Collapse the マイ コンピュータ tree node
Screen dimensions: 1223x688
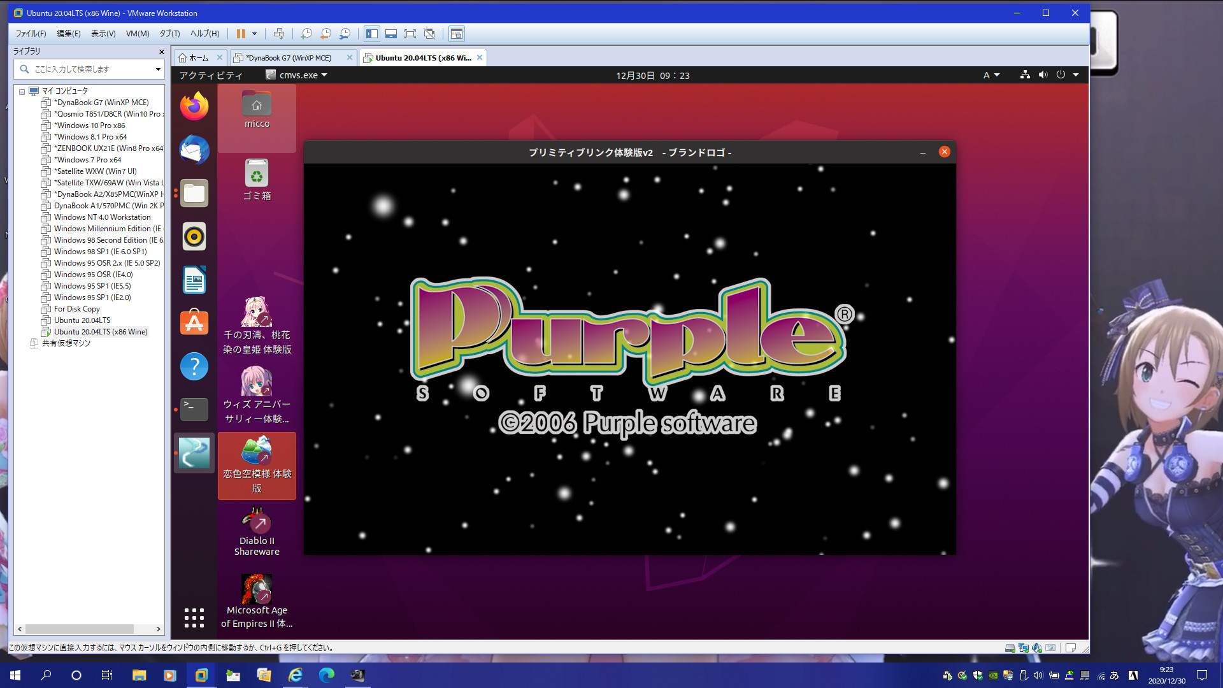pyautogui.click(x=22, y=91)
